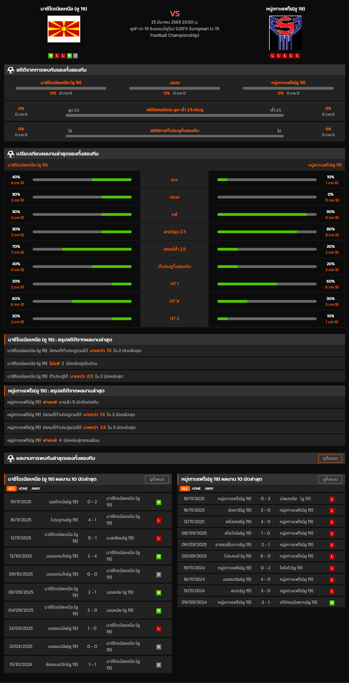Open view-all button in latest meetings section

(x=330, y=458)
